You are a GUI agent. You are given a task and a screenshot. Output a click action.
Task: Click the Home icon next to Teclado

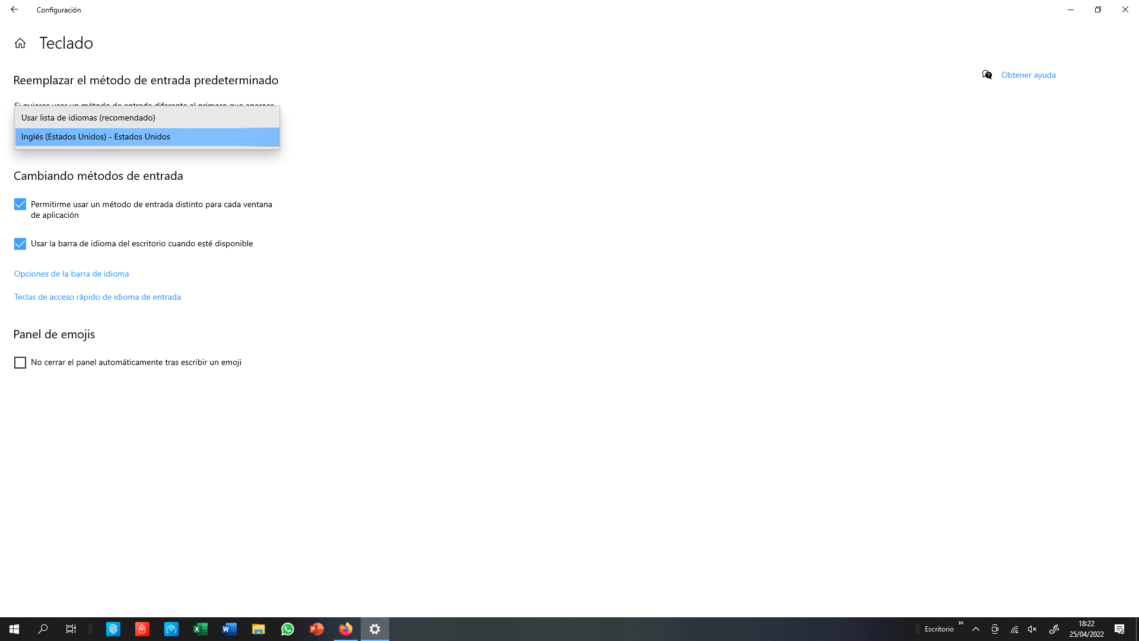pos(21,43)
